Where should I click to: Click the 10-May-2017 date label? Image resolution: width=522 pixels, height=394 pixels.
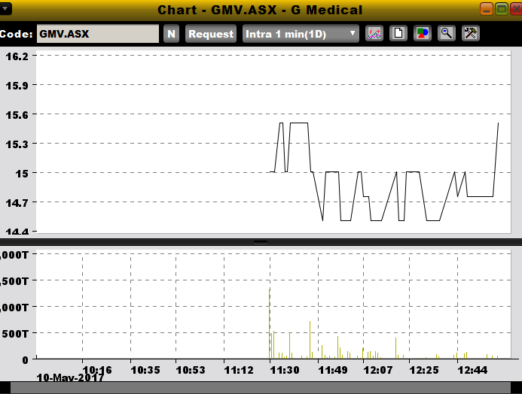click(x=70, y=378)
